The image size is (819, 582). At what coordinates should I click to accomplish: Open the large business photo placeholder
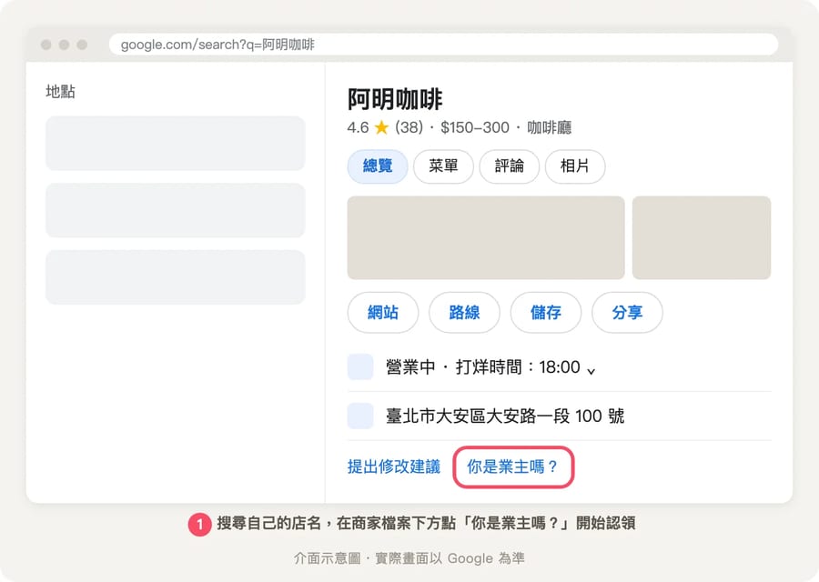(486, 237)
